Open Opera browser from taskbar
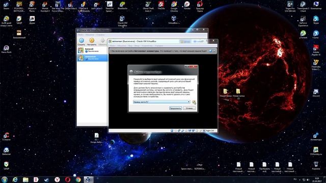The width and height of the screenshot is (326, 183). [x=68, y=179]
